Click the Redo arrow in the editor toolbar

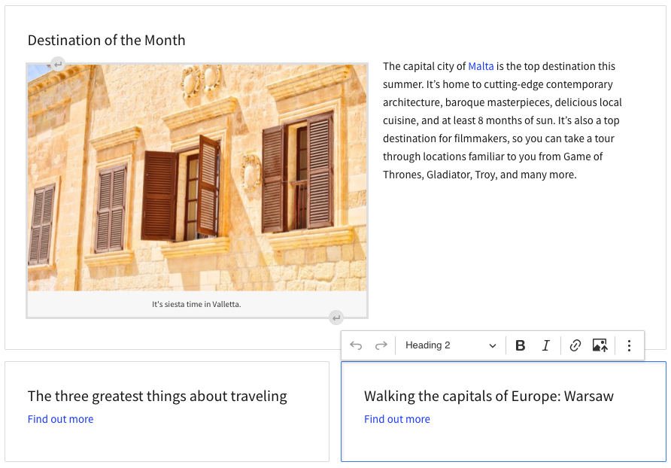(x=381, y=345)
